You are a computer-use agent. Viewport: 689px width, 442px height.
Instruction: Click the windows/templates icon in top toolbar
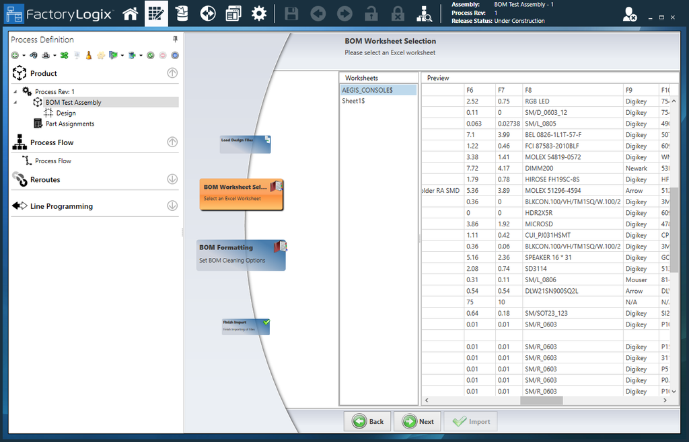click(x=233, y=13)
